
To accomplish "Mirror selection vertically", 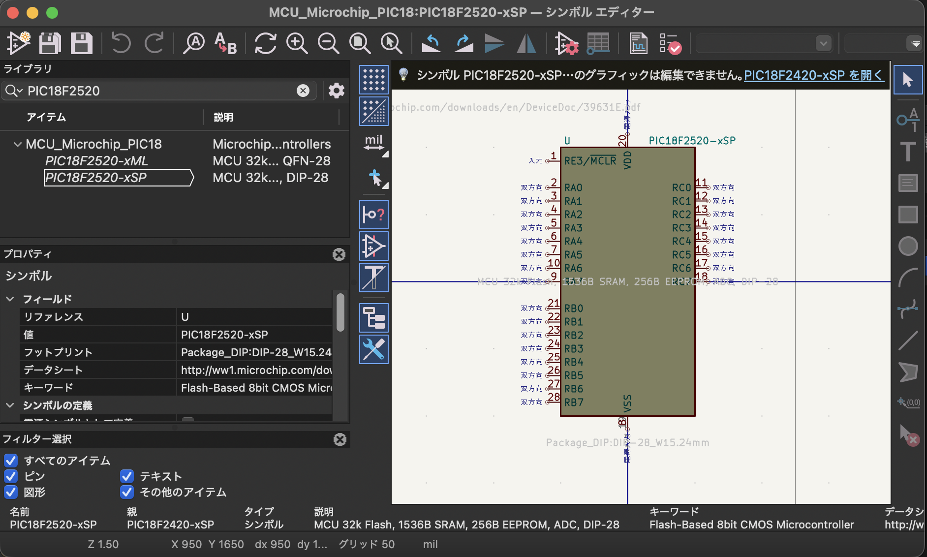I will click(x=494, y=43).
